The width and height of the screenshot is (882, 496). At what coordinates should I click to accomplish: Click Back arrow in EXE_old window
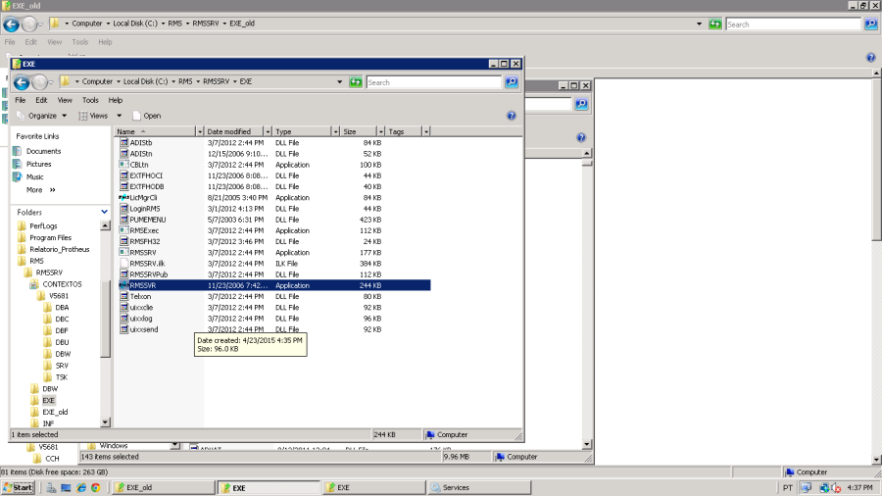[11, 25]
